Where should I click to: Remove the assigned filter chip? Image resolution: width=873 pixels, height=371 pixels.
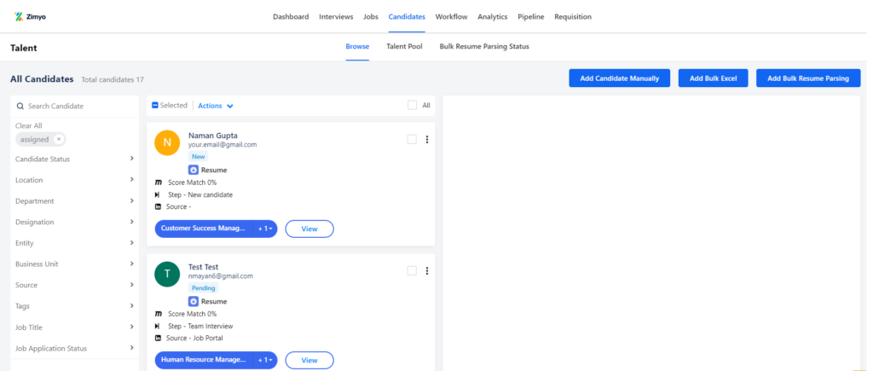click(59, 139)
